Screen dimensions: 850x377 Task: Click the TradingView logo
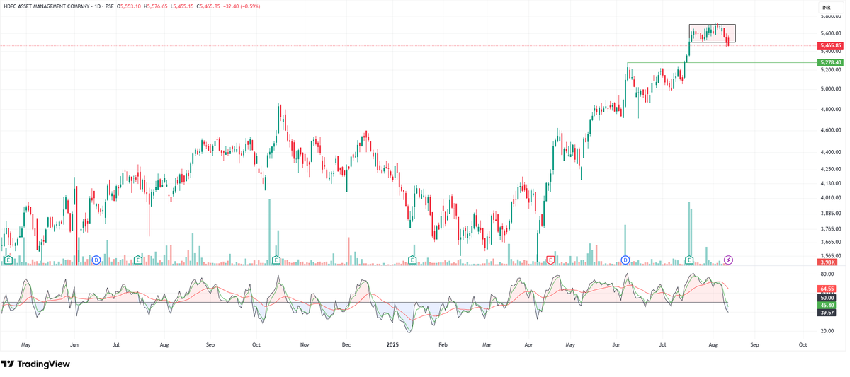[x=35, y=364]
